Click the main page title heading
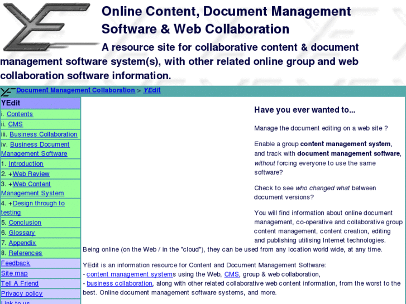 click(x=226, y=20)
